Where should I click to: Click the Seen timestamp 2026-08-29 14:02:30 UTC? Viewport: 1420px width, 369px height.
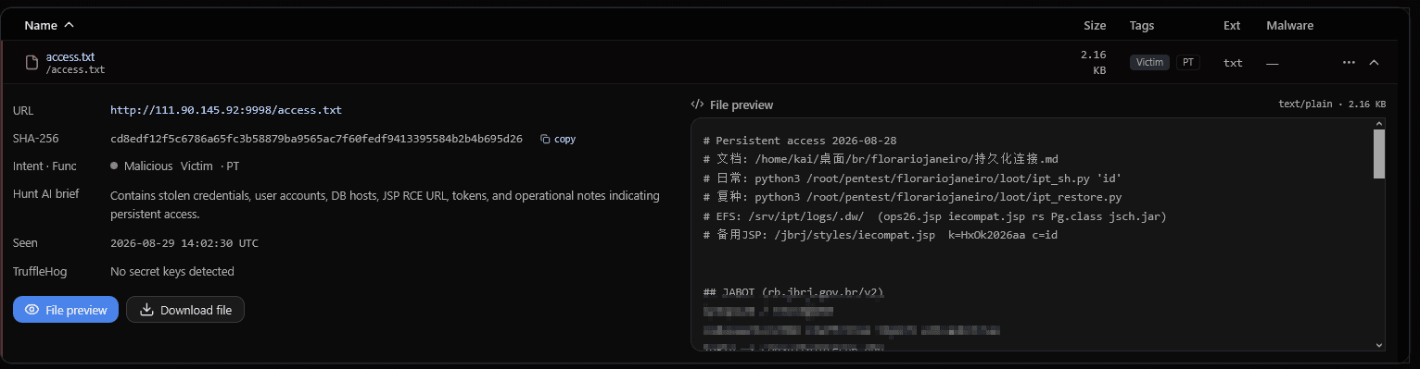click(x=184, y=243)
